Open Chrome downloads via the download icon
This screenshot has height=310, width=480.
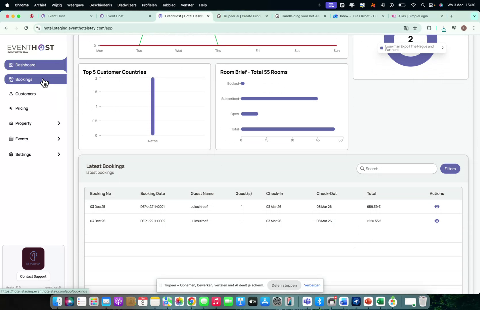coord(444,28)
